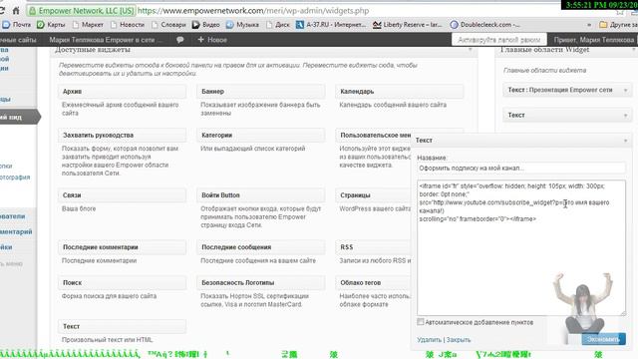Image resolution: width=638 pixels, height=359 pixels.
Task: Click inside the iframe code text area
Action: coord(521,247)
